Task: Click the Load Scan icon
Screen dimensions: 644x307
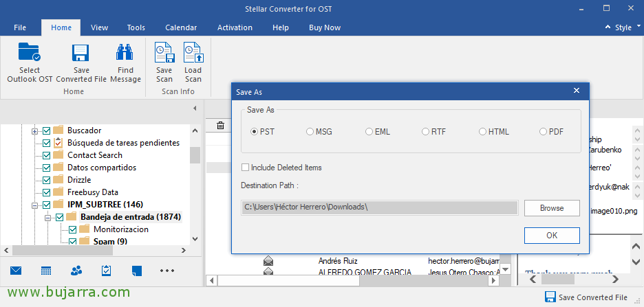Action: [193, 52]
